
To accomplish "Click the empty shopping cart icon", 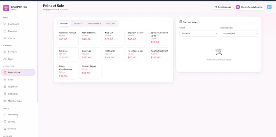I will coord(219,52).
